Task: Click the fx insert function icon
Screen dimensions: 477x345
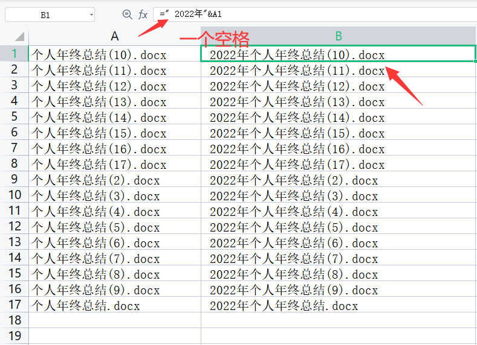Action: (x=143, y=14)
